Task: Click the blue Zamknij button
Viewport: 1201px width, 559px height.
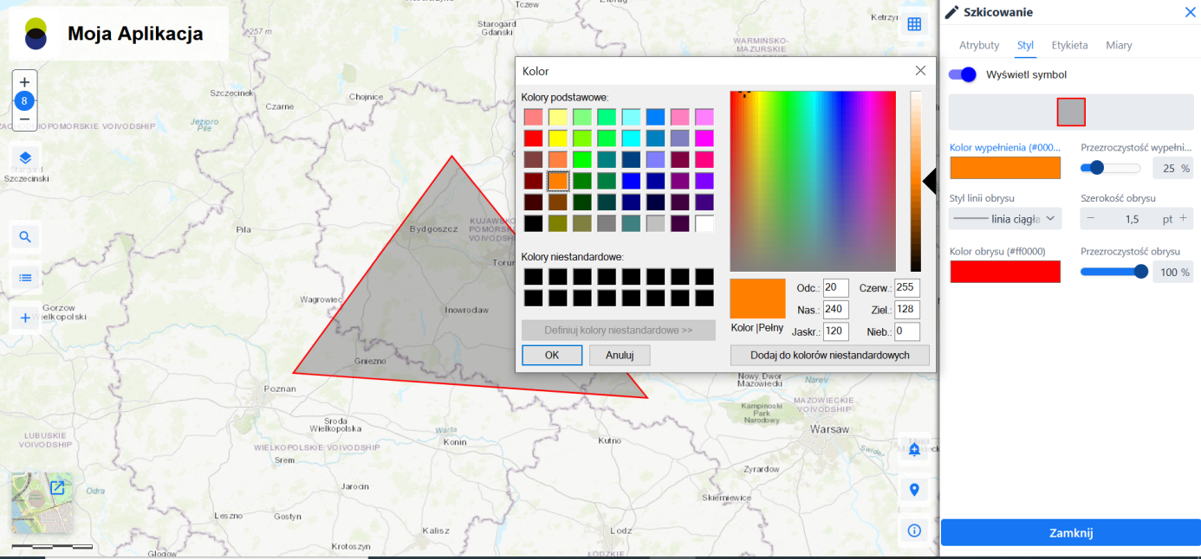Action: point(1071,533)
